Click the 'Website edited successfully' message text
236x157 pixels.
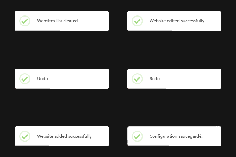pyautogui.click(x=177, y=21)
